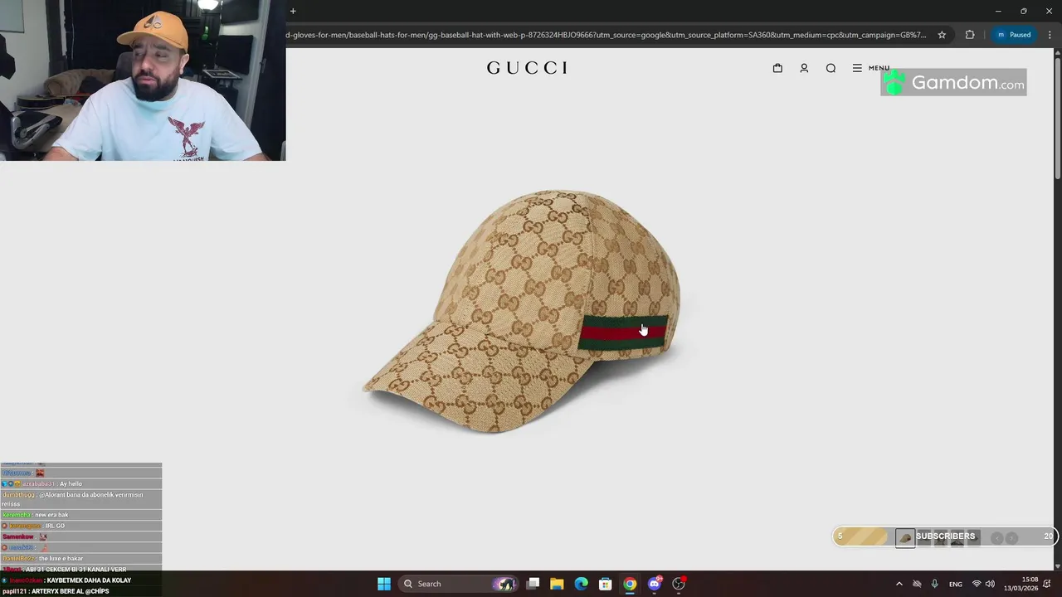
Task: Open the Gucci hamburger MENU
Action: (x=870, y=68)
